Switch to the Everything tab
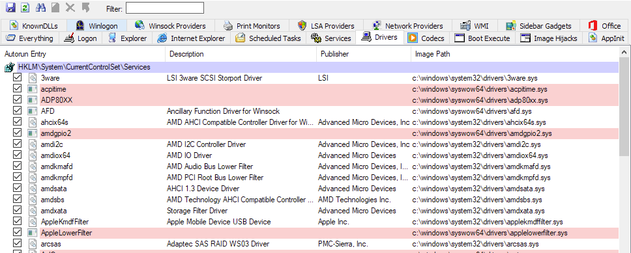Viewport: 631px width, 253px height. click(x=30, y=38)
